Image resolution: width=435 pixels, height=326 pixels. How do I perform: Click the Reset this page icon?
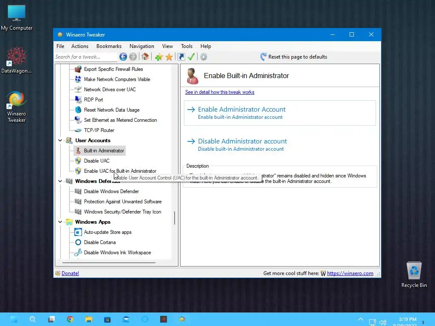pyautogui.click(x=263, y=57)
